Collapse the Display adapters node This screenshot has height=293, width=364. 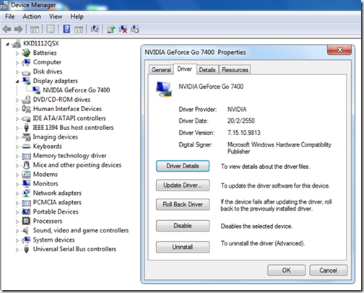coord(17,82)
